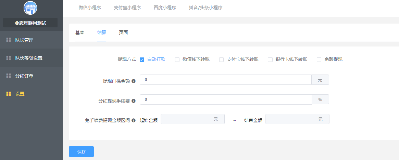Enable 余额提现 checkbox

pyautogui.click(x=319, y=60)
